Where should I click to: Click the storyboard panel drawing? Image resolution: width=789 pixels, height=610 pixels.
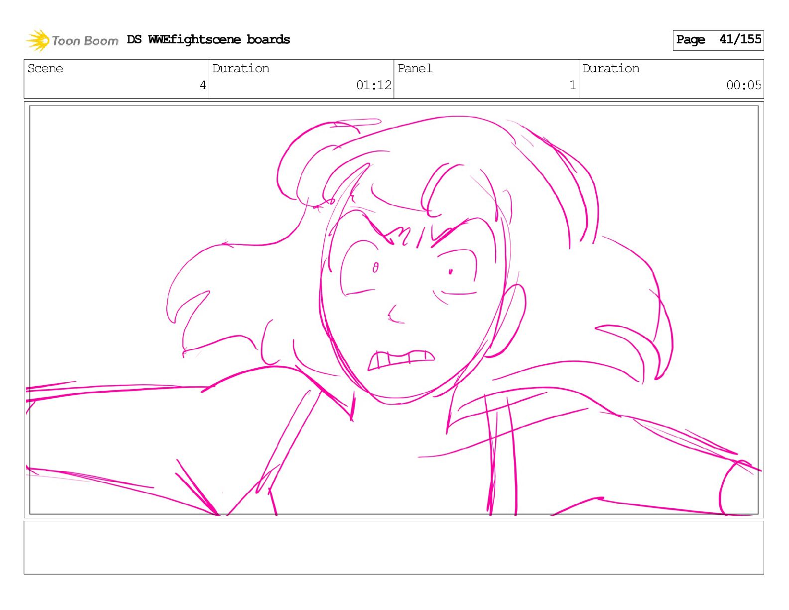click(394, 309)
